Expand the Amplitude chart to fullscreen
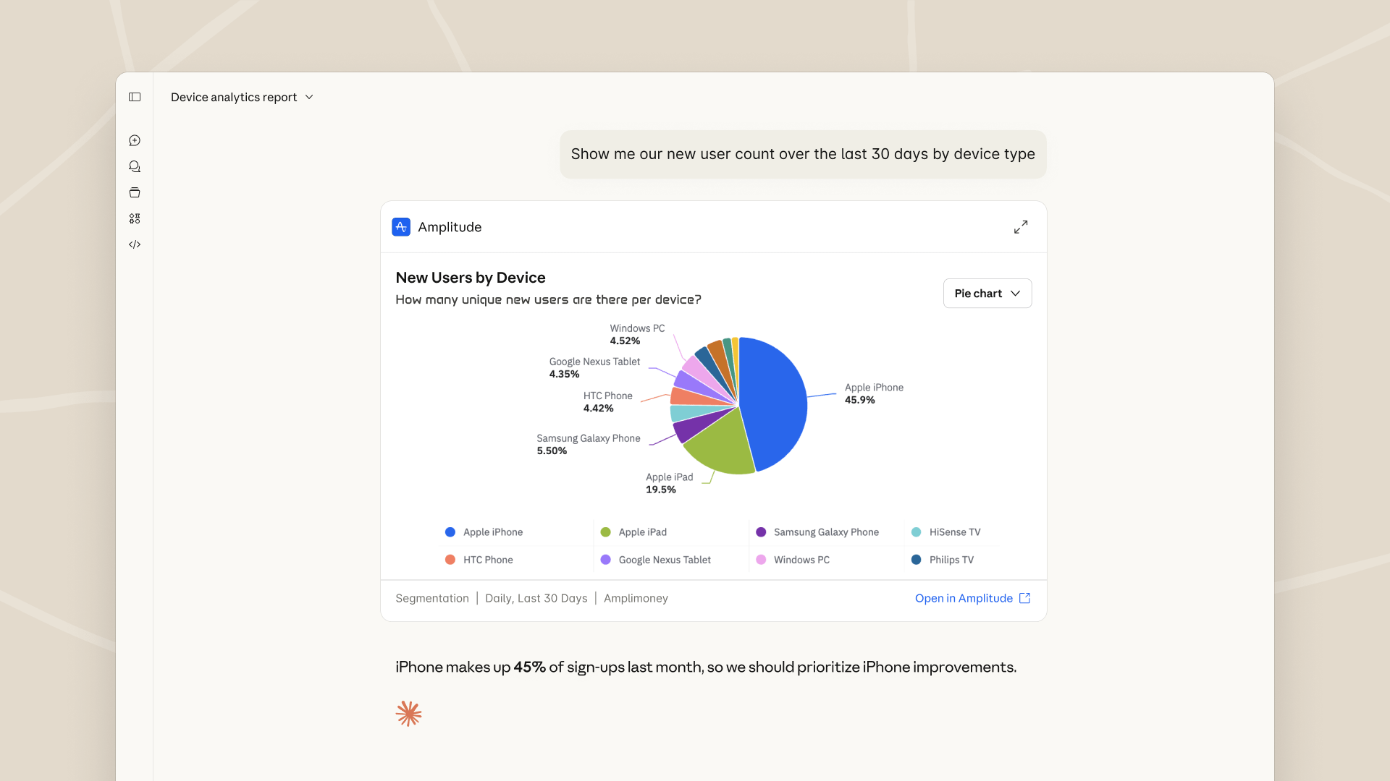The height and width of the screenshot is (781, 1390). tap(1021, 227)
